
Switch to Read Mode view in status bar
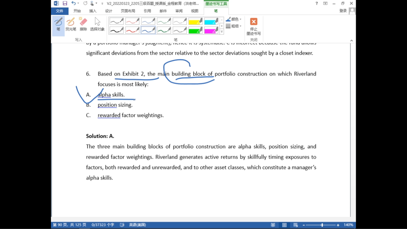click(x=273, y=225)
